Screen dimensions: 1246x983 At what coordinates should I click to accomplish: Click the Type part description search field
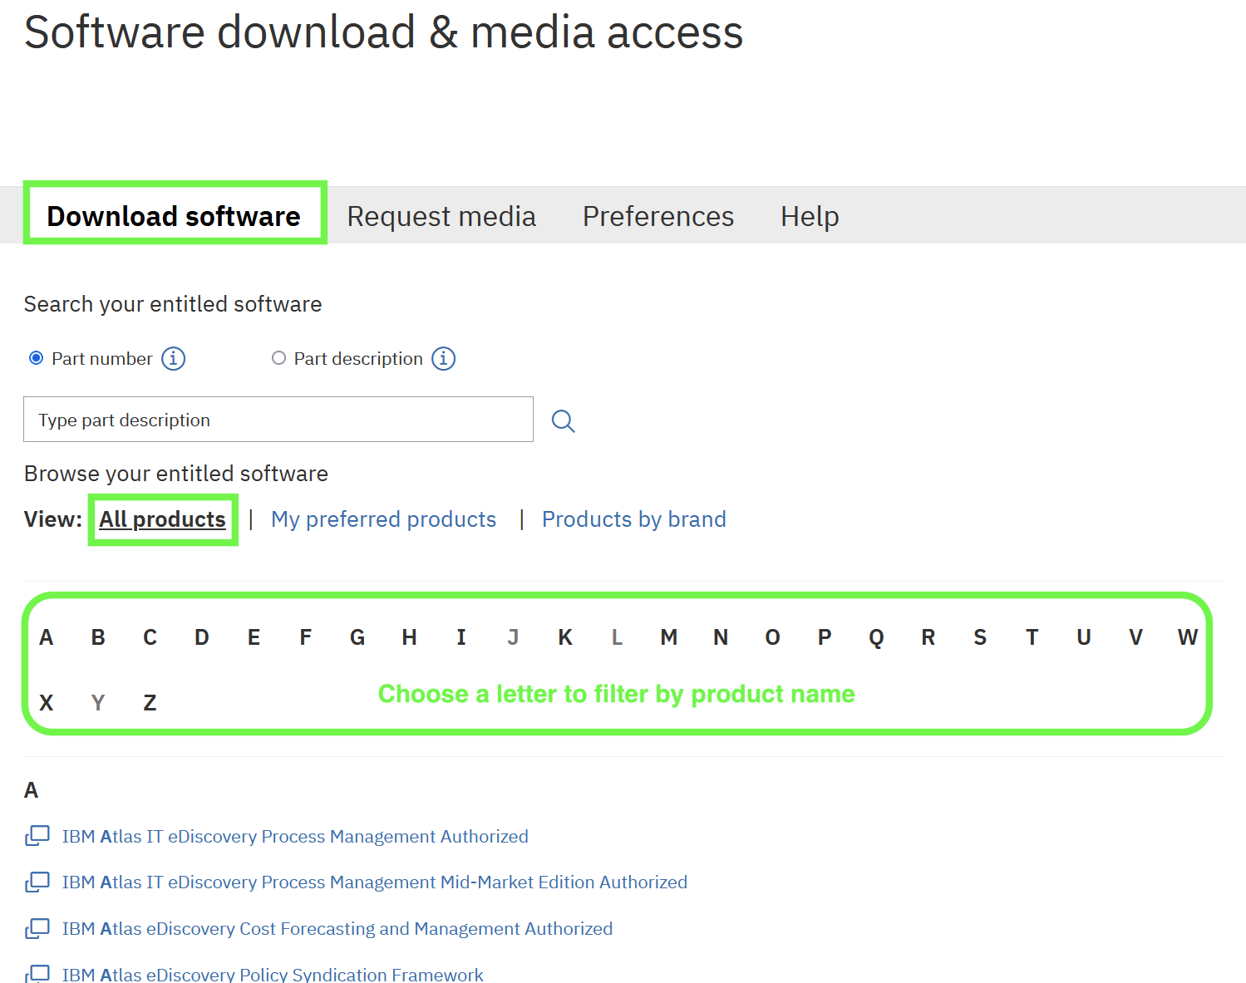click(x=278, y=420)
